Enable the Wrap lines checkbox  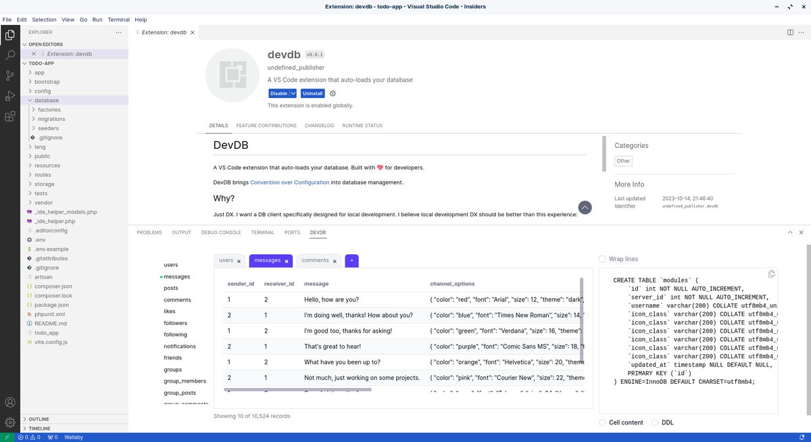click(x=602, y=259)
